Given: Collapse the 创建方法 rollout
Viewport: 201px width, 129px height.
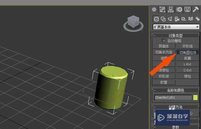Looking at the screenshot, I should [175, 107].
